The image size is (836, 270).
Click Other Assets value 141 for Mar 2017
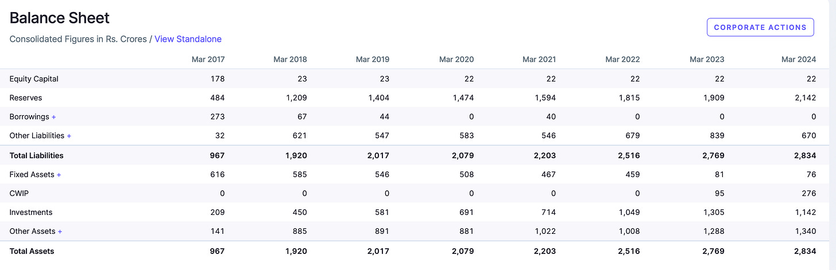[x=218, y=232]
